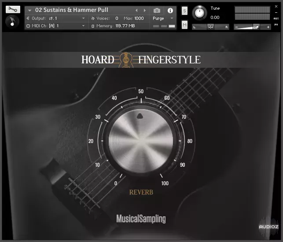Toggle the PV button

276,25
